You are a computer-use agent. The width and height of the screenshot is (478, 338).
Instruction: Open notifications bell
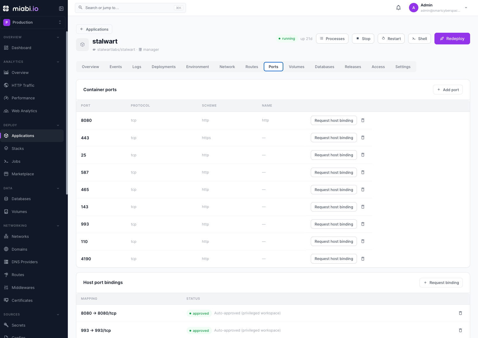tap(398, 8)
